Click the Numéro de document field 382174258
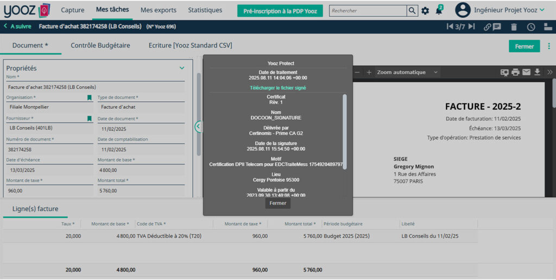This screenshot has height=280, width=556. point(49,149)
